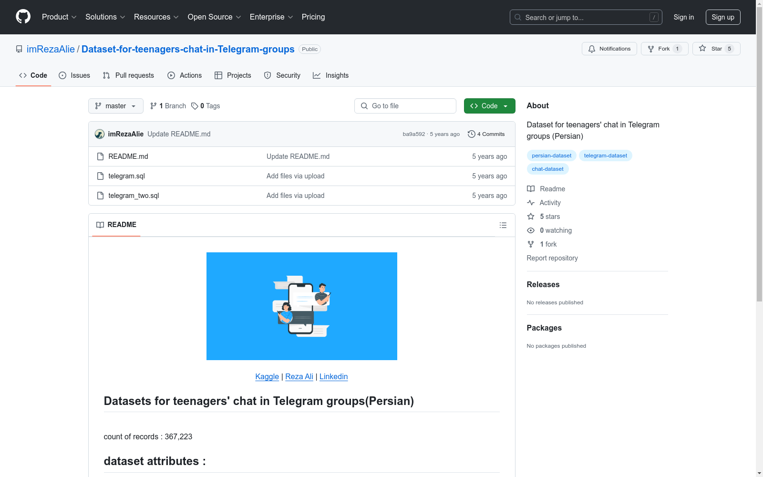Expand the Solutions menu
This screenshot has width=763, height=477.
click(105, 17)
